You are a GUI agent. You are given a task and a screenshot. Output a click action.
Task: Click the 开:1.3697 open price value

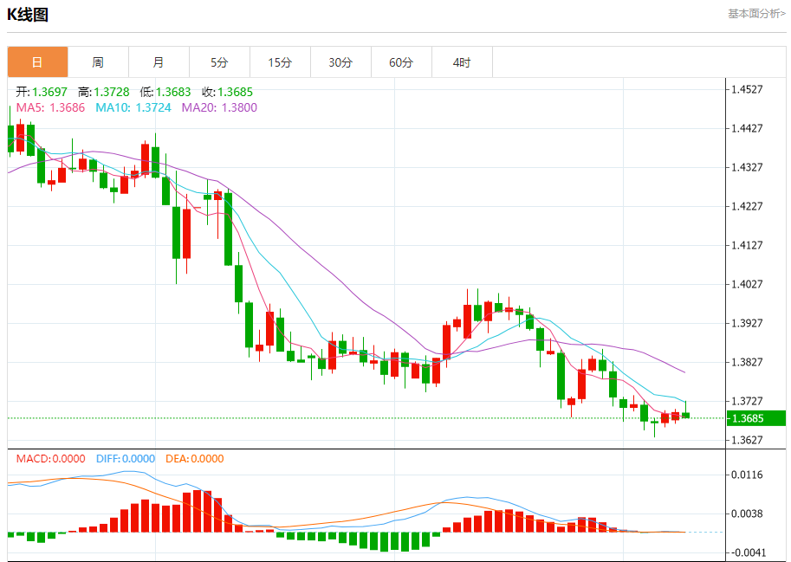click(42, 92)
